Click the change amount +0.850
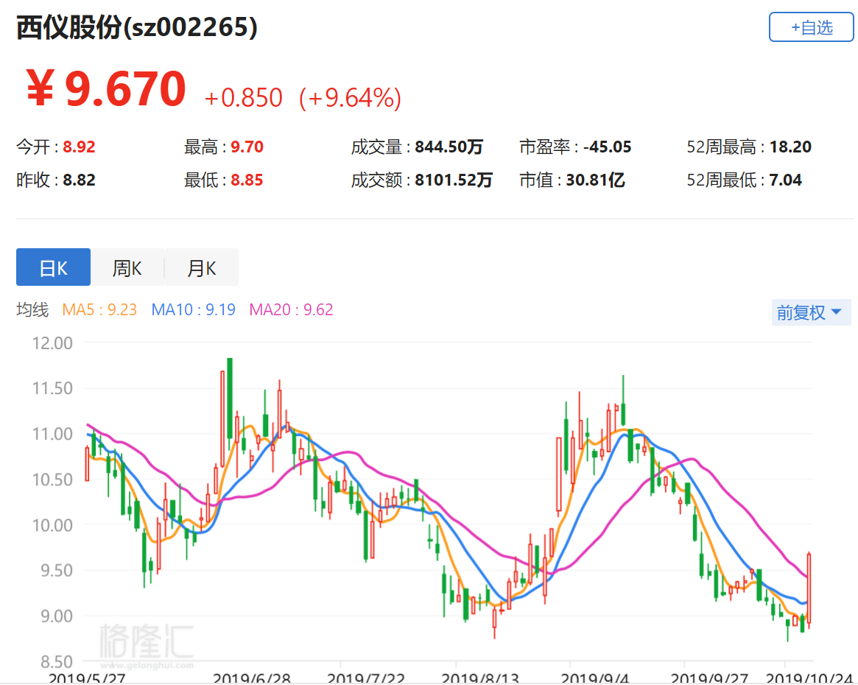Viewport: 858px width, 685px height. click(244, 98)
